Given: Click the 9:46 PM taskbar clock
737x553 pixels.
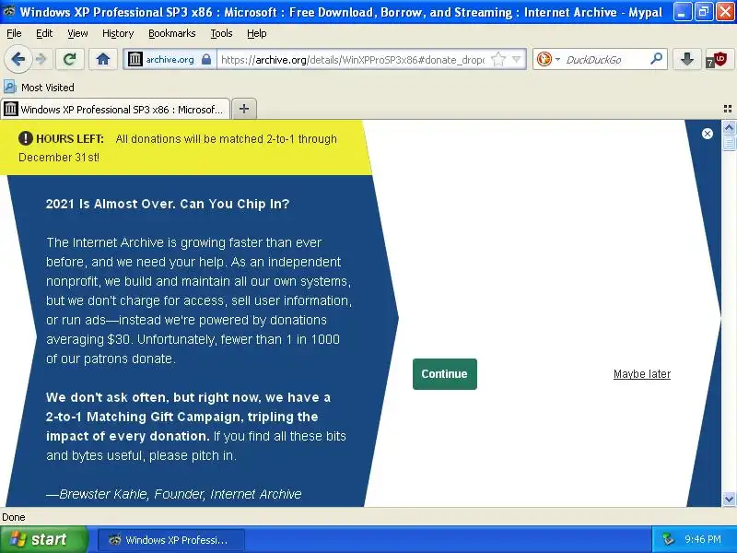Looking at the screenshot, I should (703, 539).
